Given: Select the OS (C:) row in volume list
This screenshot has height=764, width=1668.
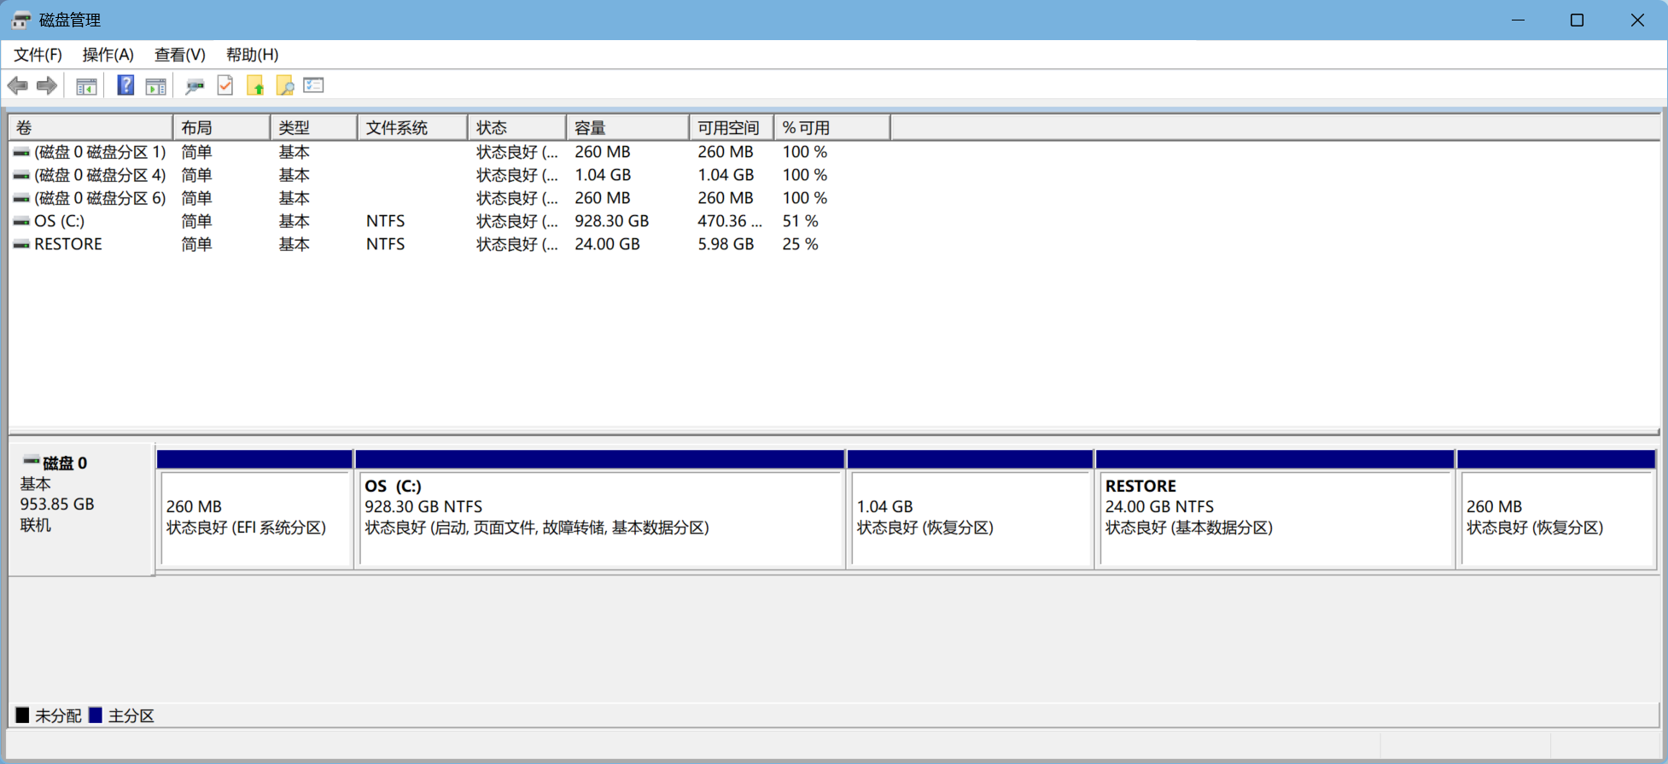Looking at the screenshot, I should [x=60, y=221].
